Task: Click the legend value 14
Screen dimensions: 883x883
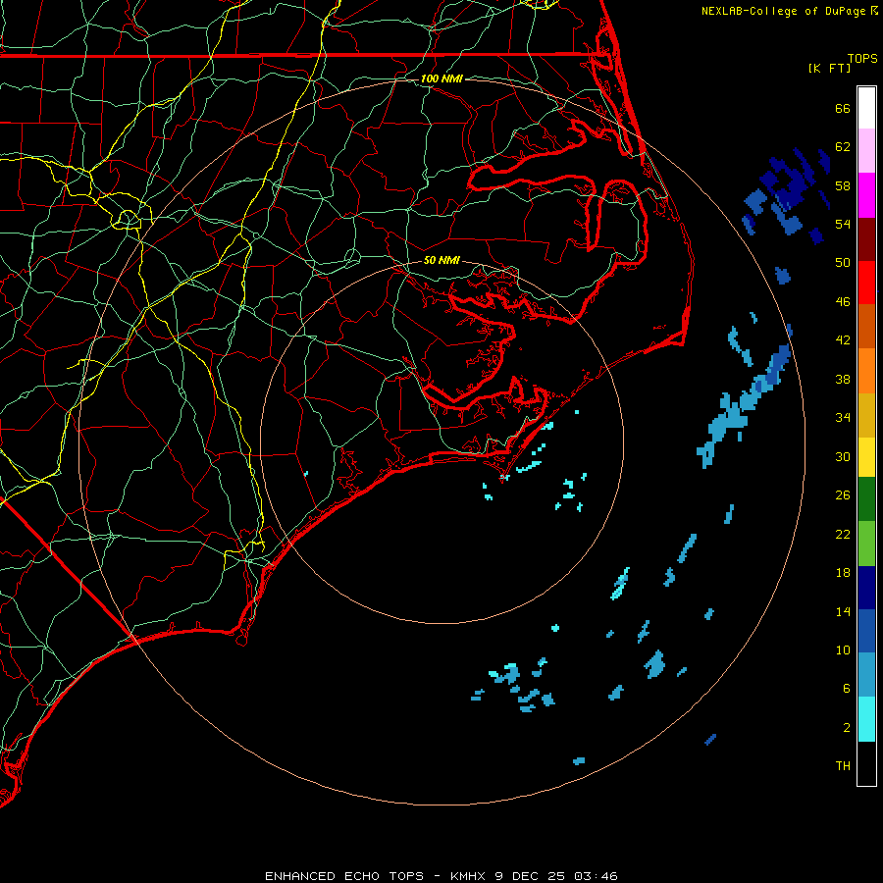Action: click(843, 611)
